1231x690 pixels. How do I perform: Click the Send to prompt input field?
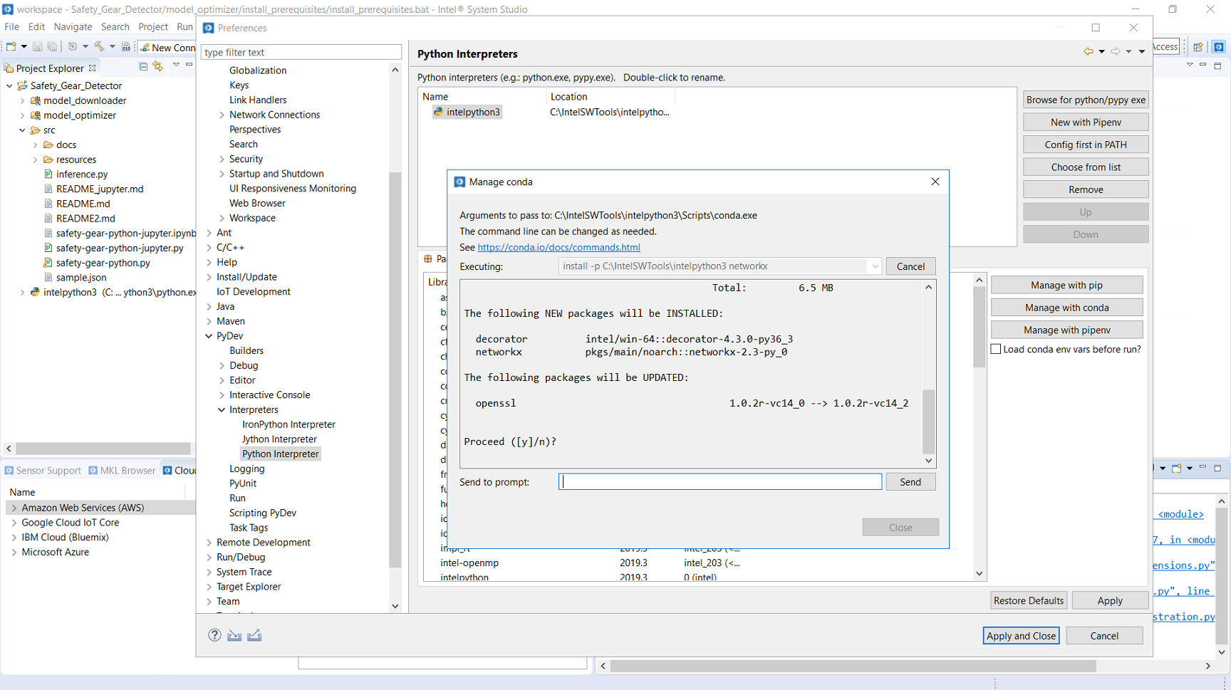click(720, 482)
